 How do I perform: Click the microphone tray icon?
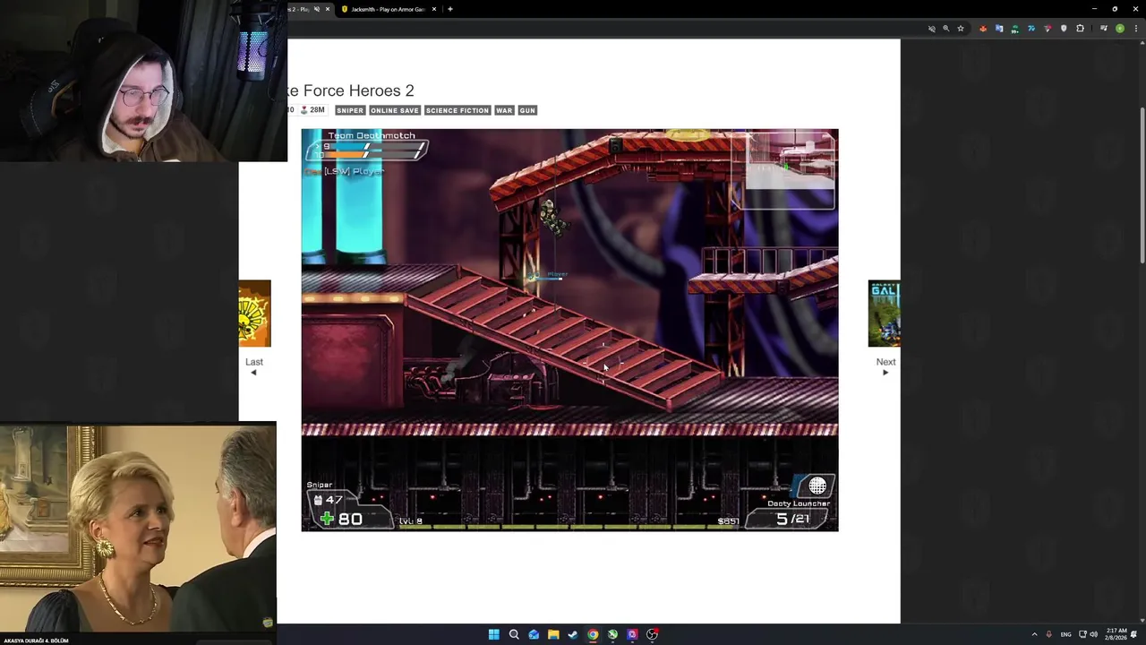[x=1048, y=634]
